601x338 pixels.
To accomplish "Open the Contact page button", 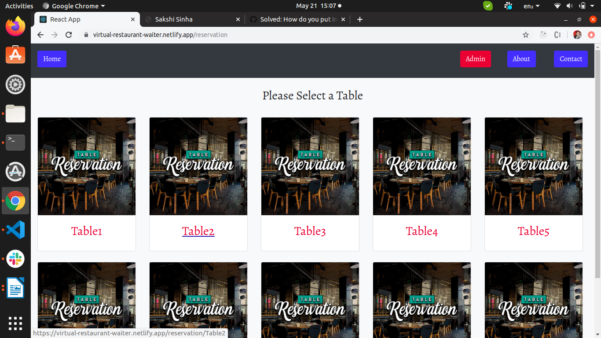I will click(x=571, y=59).
